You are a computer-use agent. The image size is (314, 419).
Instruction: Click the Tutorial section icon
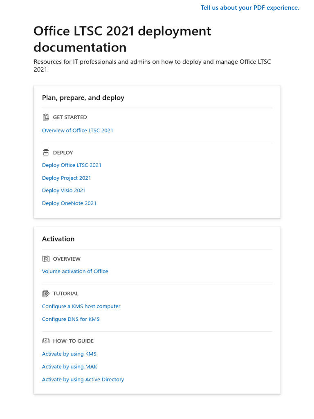[46, 294]
